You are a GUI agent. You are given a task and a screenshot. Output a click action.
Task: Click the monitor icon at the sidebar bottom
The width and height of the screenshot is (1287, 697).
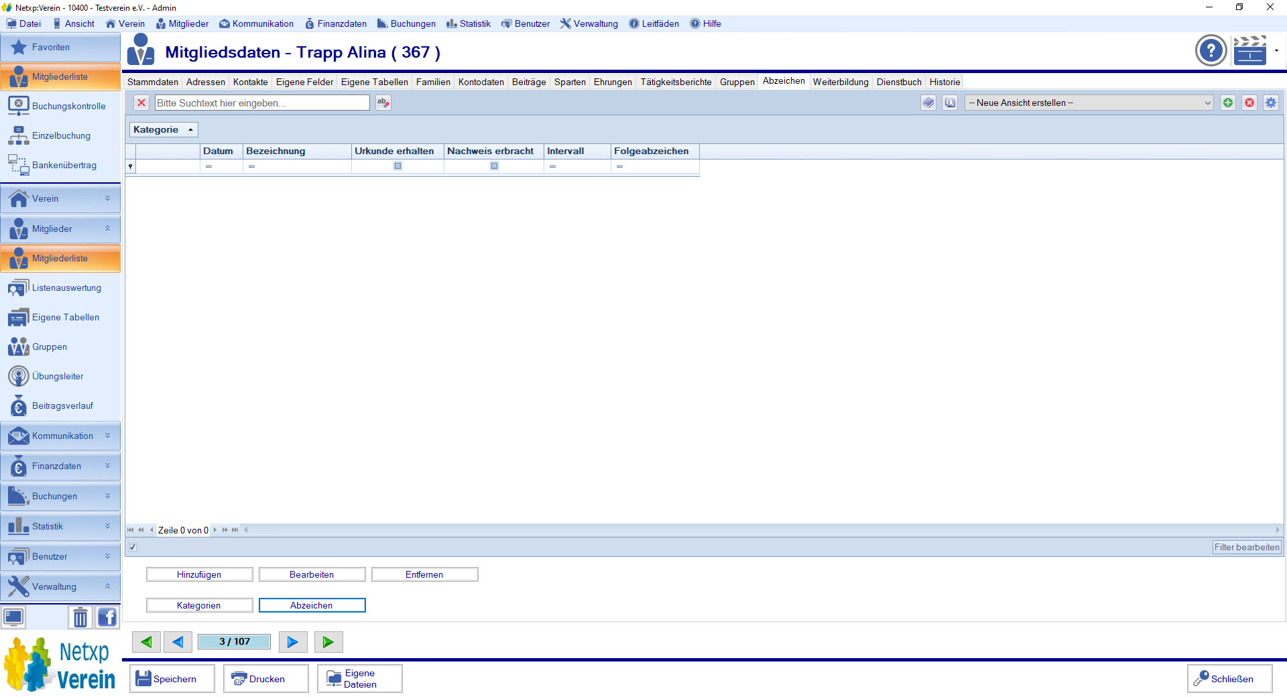click(13, 617)
